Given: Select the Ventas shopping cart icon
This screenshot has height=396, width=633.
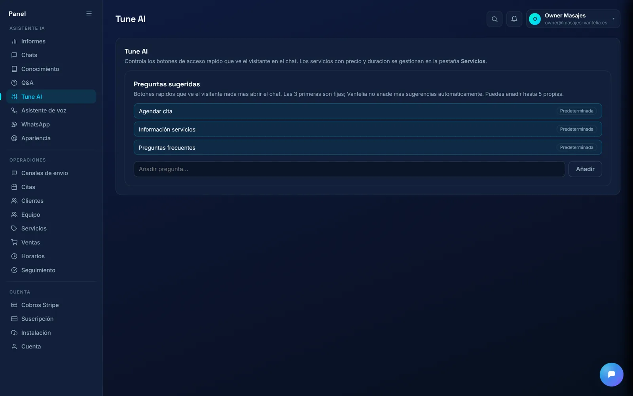Looking at the screenshot, I should click(14, 242).
